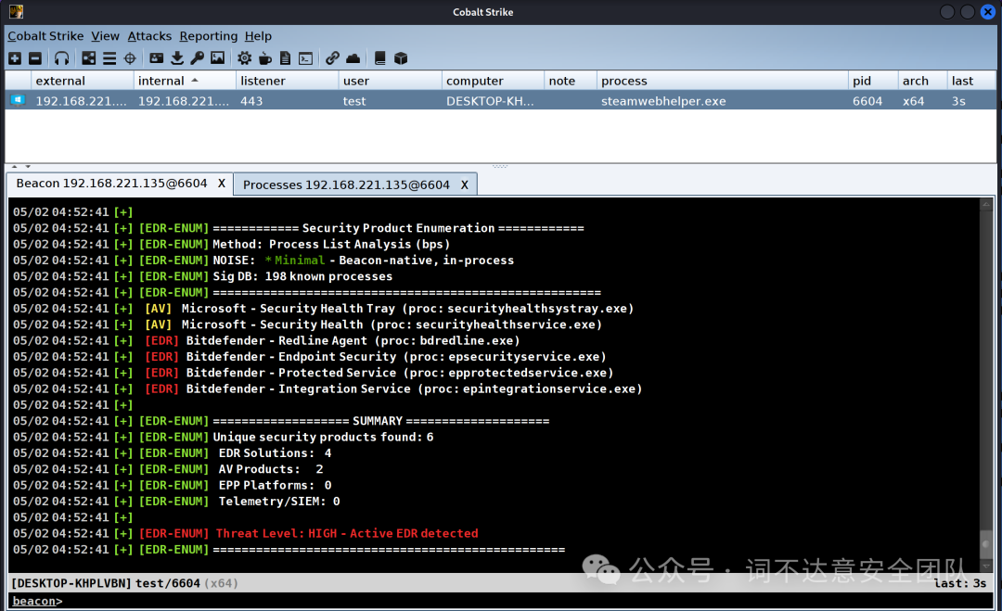The width and height of the screenshot is (1002, 611).
Task: Open the Cobalt Strike menu
Action: click(x=45, y=36)
